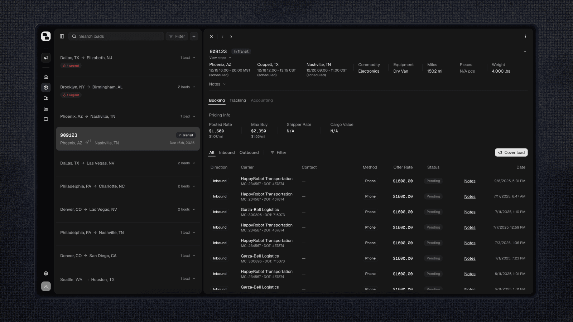Viewport: 573px width, 322px height.
Task: Click the In Transit status badge in header
Action: 241,52
